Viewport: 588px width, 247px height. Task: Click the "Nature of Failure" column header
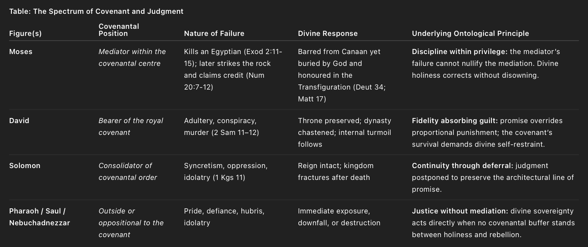[214, 34]
